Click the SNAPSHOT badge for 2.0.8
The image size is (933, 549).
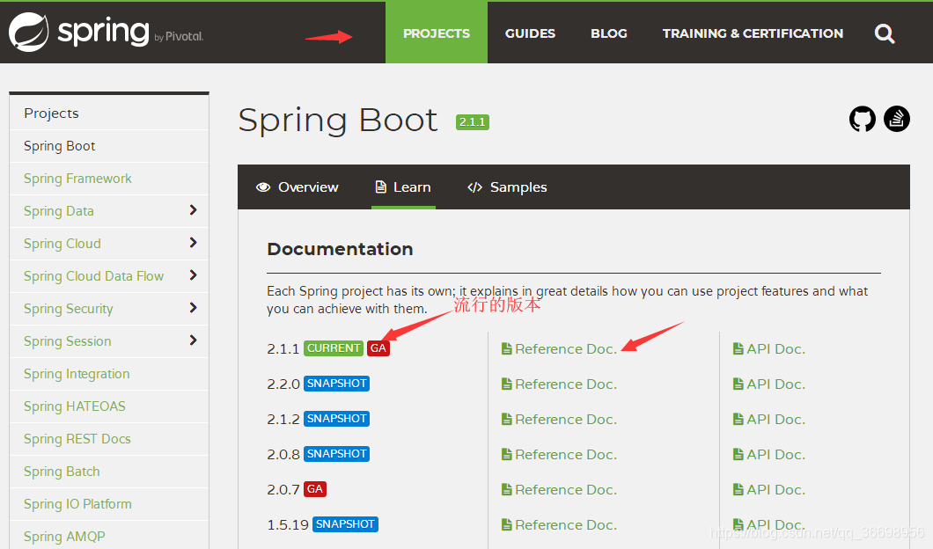(x=337, y=454)
